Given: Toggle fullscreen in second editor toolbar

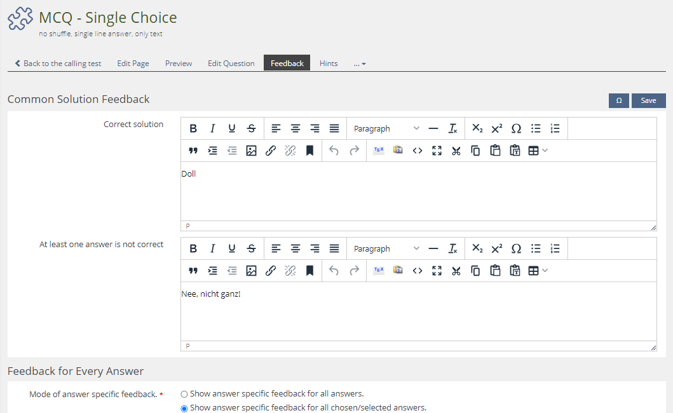Looking at the screenshot, I should click(437, 271).
